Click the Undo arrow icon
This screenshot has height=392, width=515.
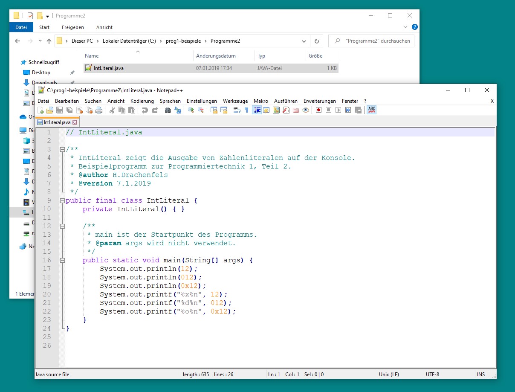[145, 110]
